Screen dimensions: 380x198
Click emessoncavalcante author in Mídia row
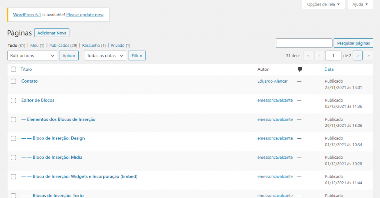click(x=275, y=157)
